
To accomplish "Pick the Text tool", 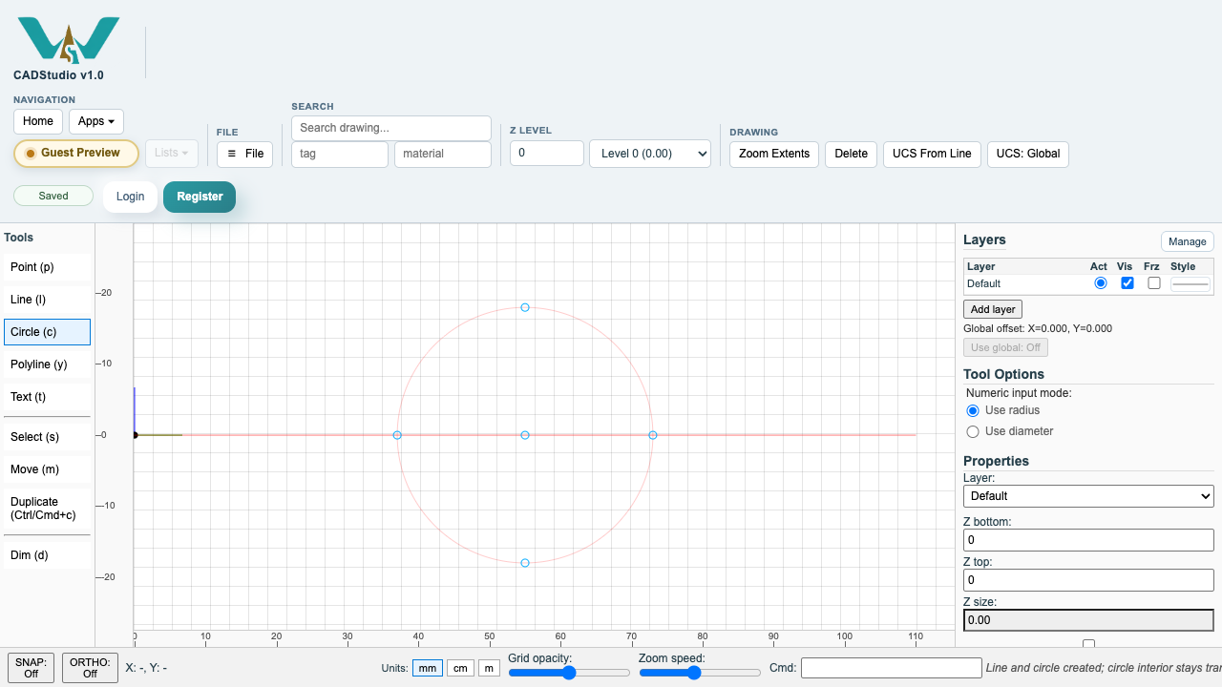I will click(x=47, y=397).
